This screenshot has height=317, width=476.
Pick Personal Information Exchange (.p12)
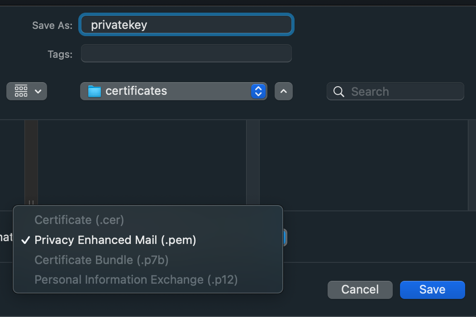(136, 280)
